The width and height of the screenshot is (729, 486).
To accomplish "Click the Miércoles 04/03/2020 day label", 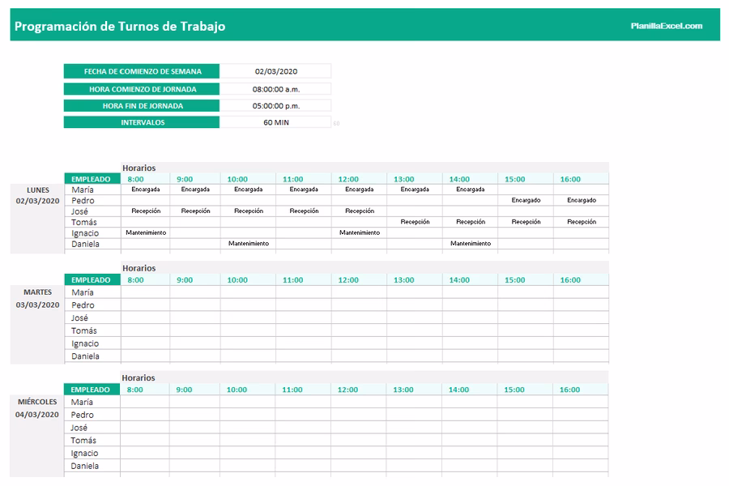I will pyautogui.click(x=37, y=408).
